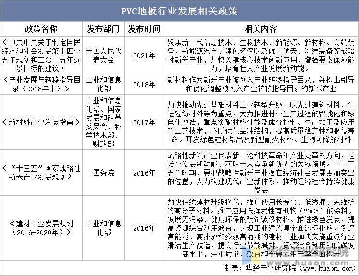Select the 《新材料产业发展指南》 policy name cell
The width and height of the screenshot is (359, 276).
41,122
